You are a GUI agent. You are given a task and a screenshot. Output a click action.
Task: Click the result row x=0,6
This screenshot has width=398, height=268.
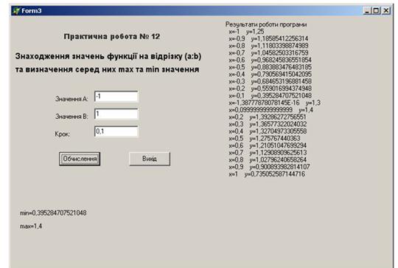coord(268,145)
